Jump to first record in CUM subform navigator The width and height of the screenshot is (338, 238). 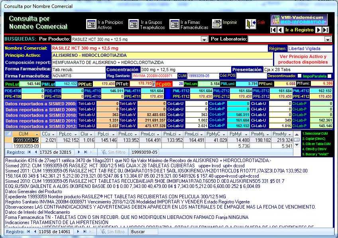[x=29, y=152]
